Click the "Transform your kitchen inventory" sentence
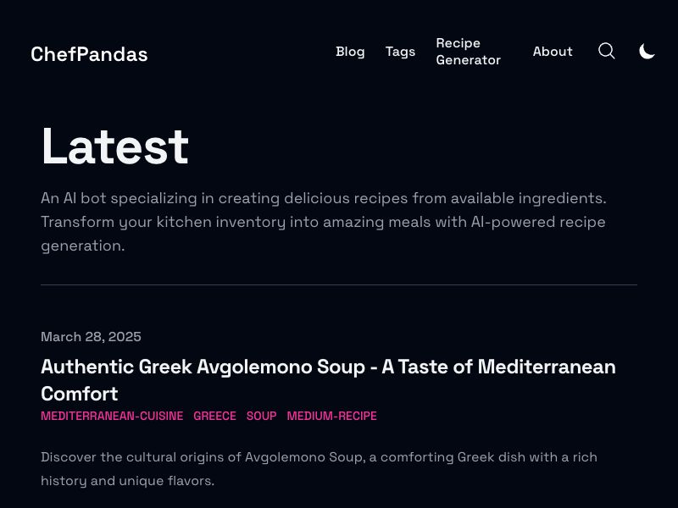 [x=323, y=222]
